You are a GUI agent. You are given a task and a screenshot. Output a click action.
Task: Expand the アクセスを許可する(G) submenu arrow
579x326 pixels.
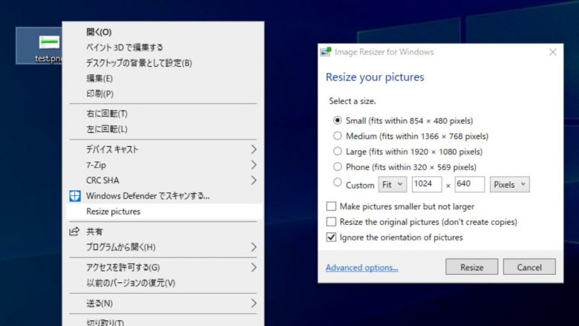point(253,267)
